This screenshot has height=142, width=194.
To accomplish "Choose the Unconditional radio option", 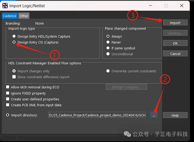I will click(108, 54).
